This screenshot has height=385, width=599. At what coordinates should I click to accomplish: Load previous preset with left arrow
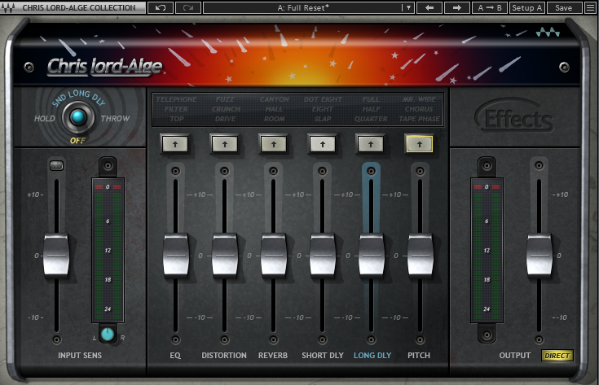click(429, 8)
